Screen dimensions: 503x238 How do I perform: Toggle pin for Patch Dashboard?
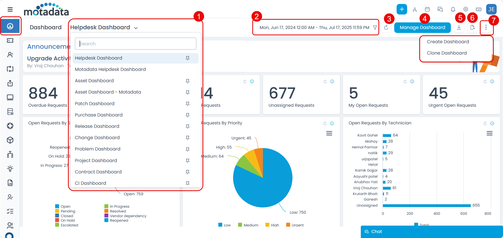[188, 104]
